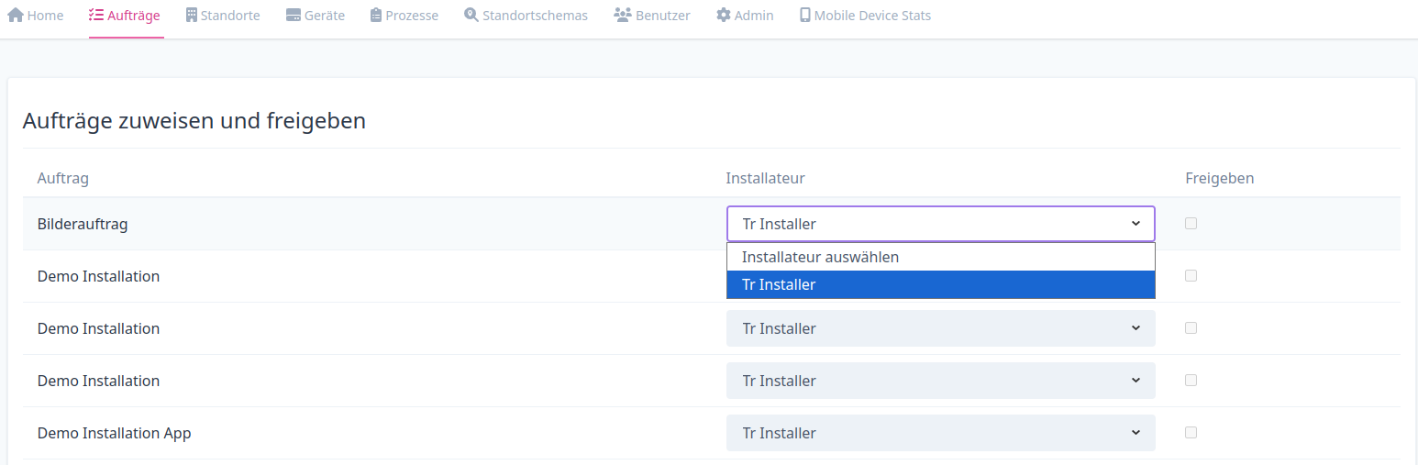Click the Admin gear icon
The width and height of the screenshot is (1418, 465).
[x=724, y=16]
